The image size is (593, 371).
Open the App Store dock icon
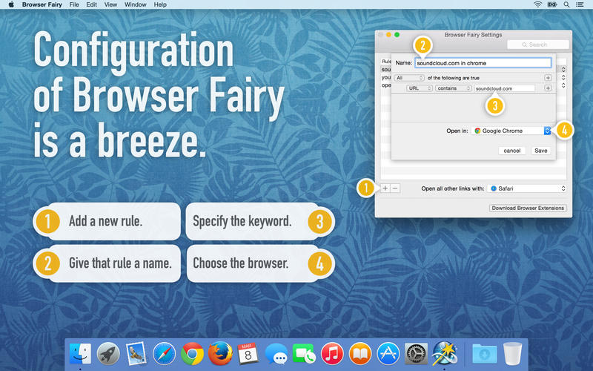[388, 354]
